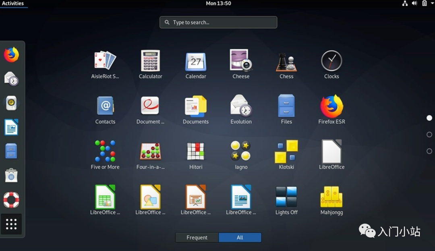Click the Show Applications grid button
This screenshot has width=435, height=251.
(x=11, y=224)
